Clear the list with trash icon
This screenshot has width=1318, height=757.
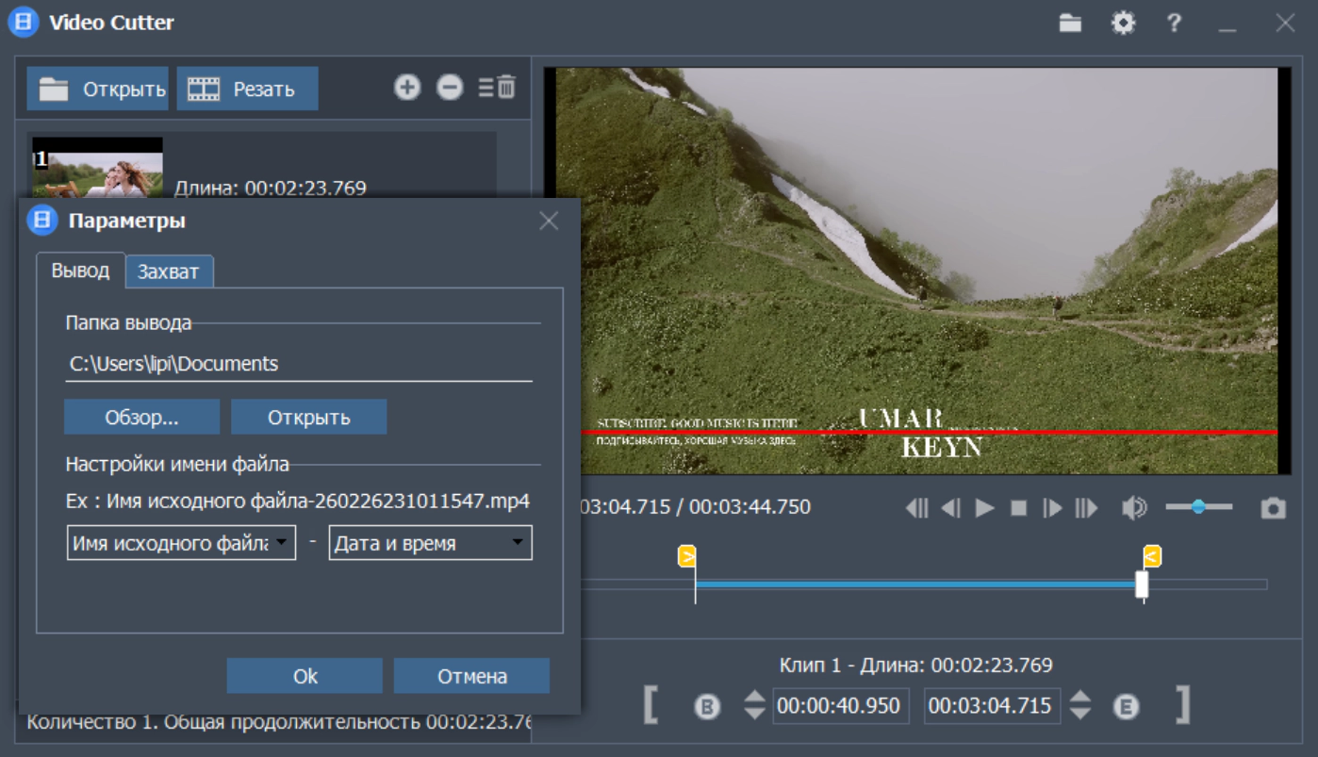point(498,88)
